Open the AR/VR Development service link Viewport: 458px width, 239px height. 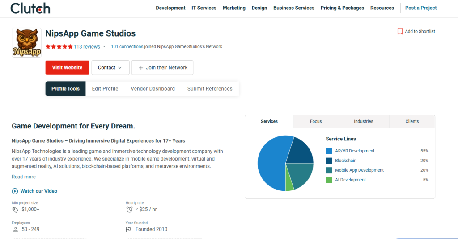pos(355,151)
